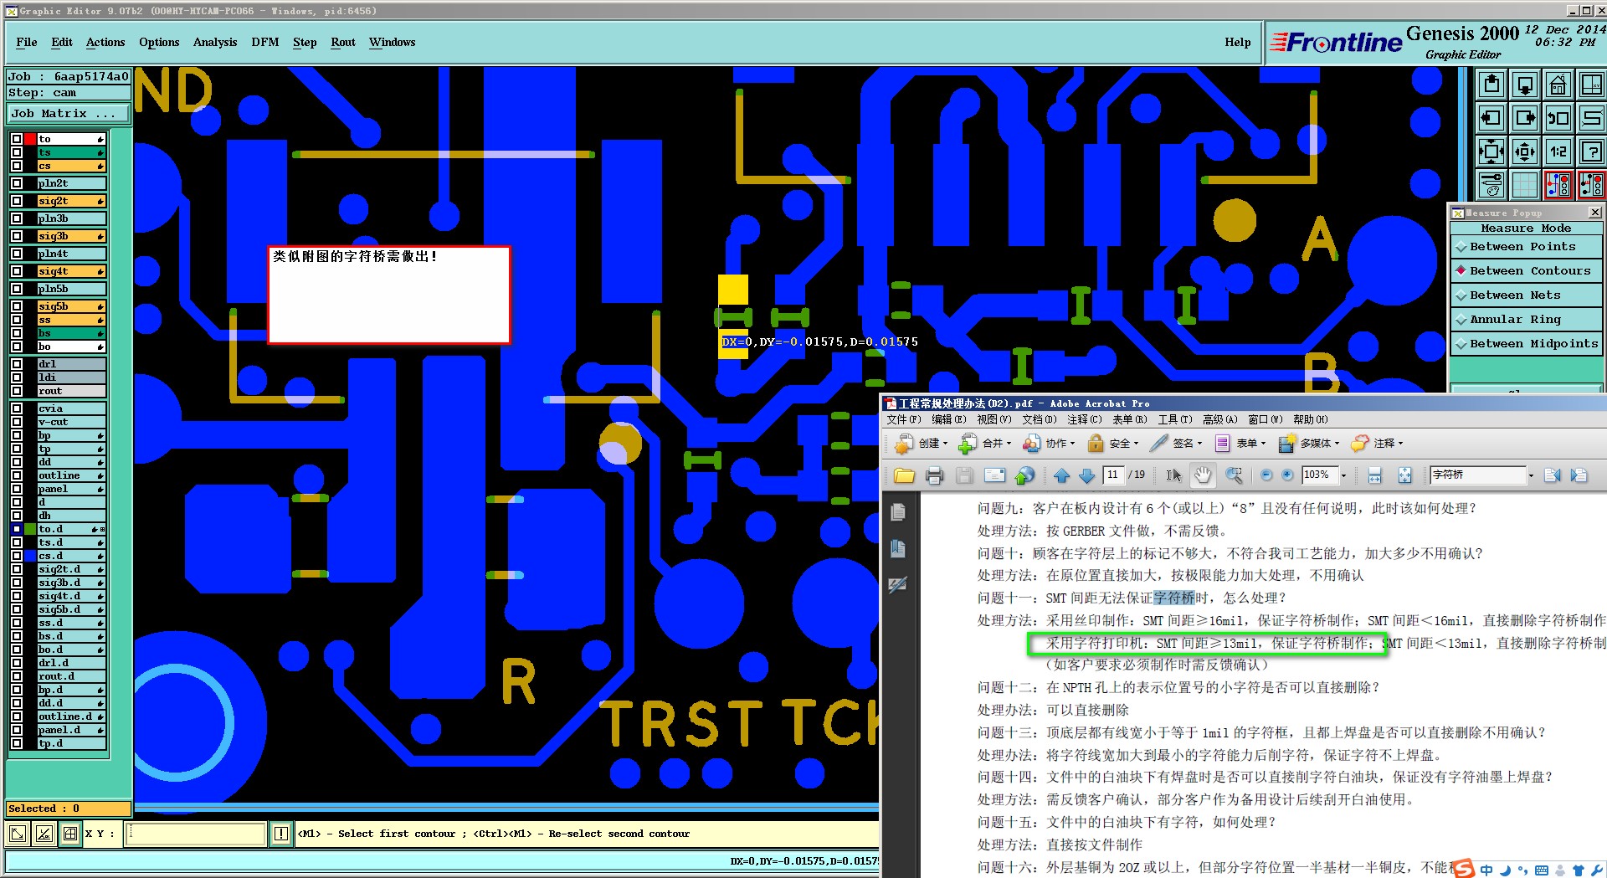The image size is (1607, 878).
Task: Click the zoom in arrows icon
Action: click(x=1525, y=151)
